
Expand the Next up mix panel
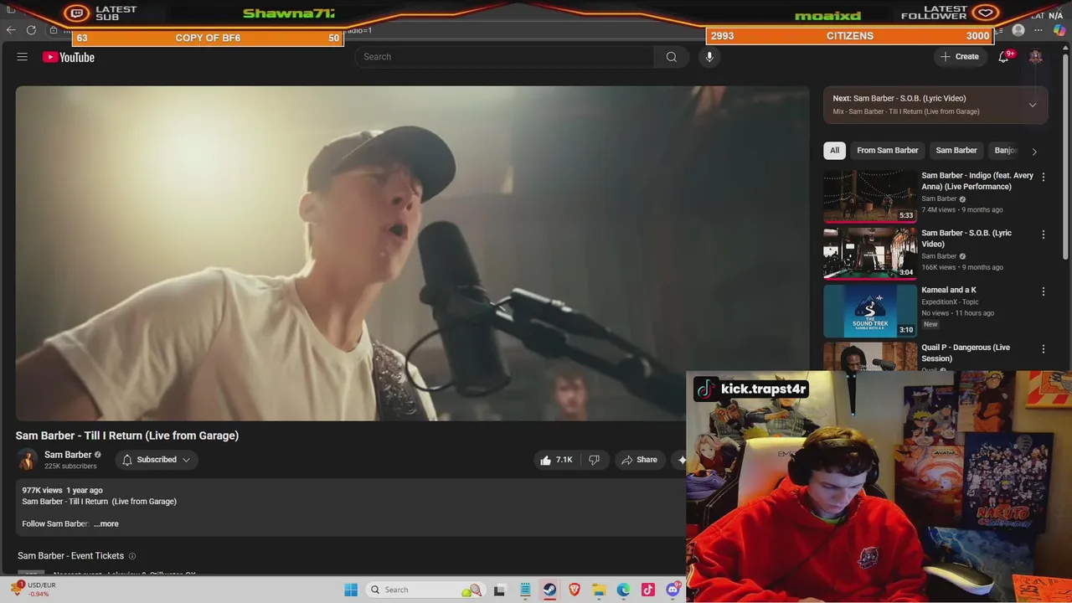[1032, 105]
